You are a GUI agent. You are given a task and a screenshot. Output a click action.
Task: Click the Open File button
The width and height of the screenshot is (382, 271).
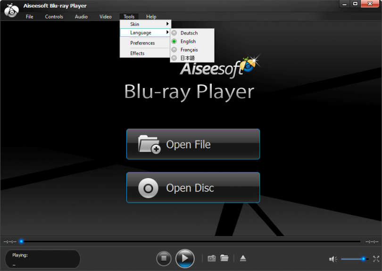[x=193, y=144]
